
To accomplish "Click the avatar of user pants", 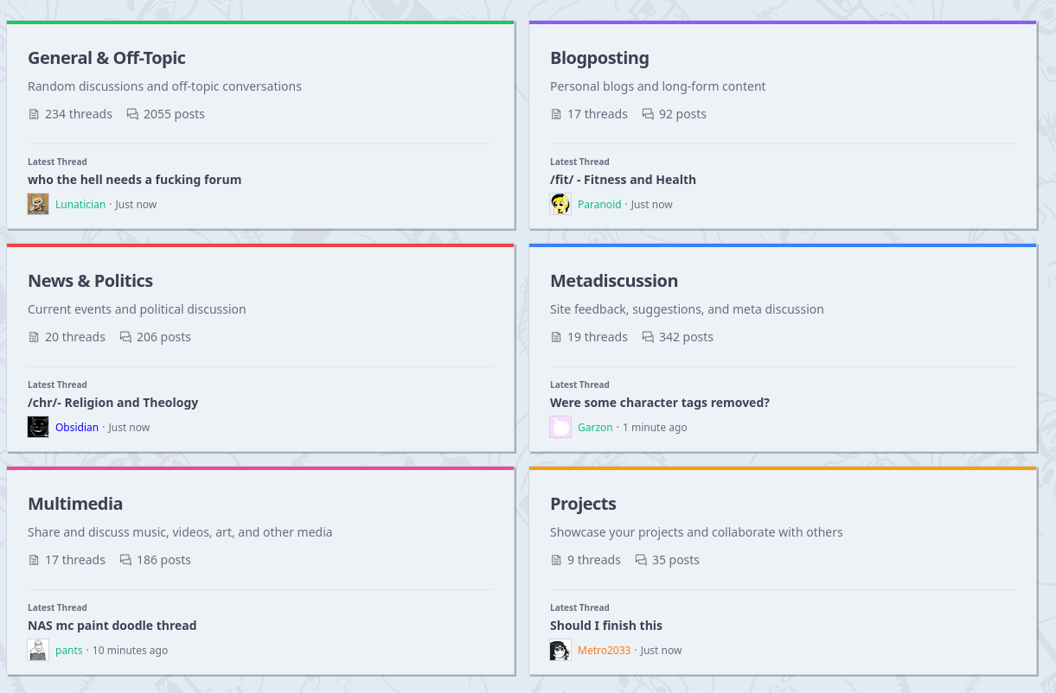I will tap(38, 650).
